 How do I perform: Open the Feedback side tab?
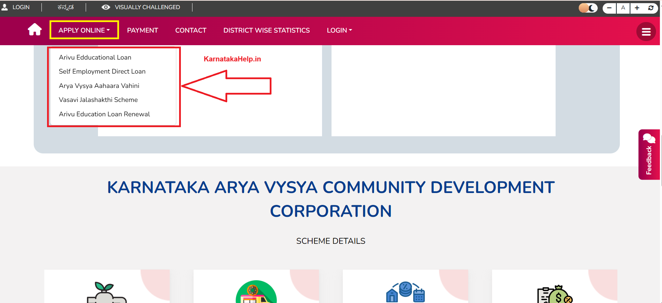(x=649, y=154)
